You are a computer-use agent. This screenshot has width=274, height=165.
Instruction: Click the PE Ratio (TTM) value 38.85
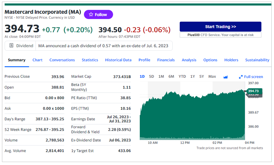coord(126,98)
